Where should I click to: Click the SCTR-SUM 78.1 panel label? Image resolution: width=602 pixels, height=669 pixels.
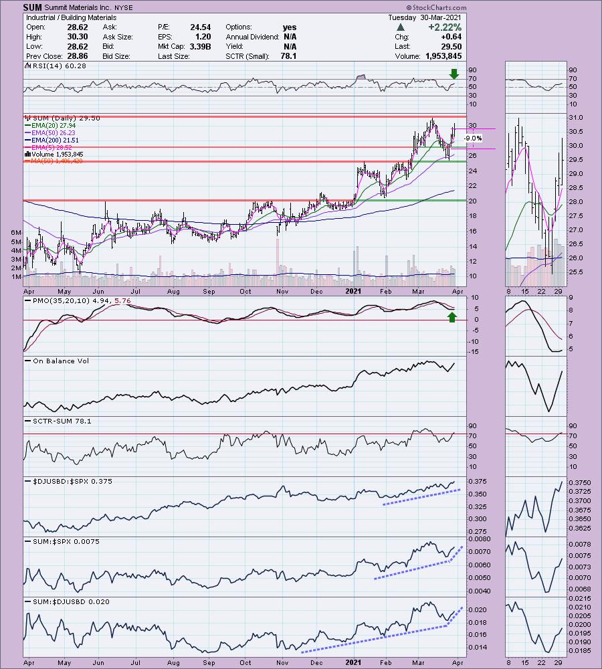pyautogui.click(x=62, y=421)
